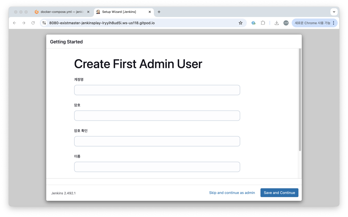Viewport: 348px width, 217px height.
Task: Click the setup wizard vertical scrollbar
Action: coord(300,100)
